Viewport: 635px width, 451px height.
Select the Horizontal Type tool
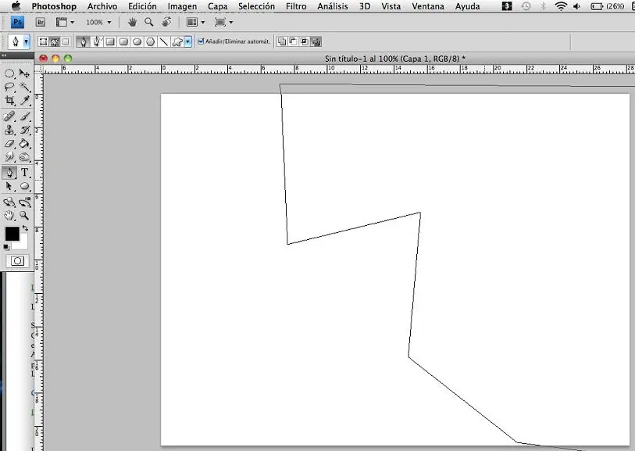point(25,173)
